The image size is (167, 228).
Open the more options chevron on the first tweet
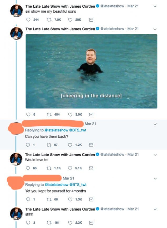155,6
